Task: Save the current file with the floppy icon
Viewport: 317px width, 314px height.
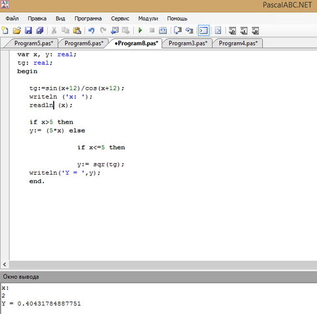Action: [x=28, y=31]
